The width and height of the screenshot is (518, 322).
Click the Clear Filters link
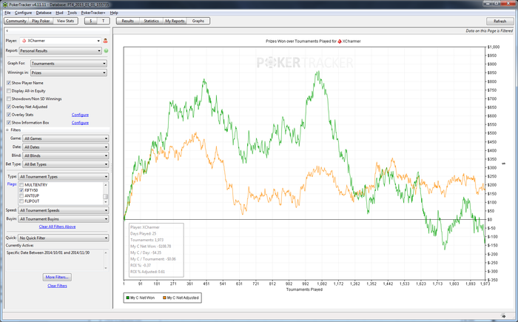click(57, 286)
